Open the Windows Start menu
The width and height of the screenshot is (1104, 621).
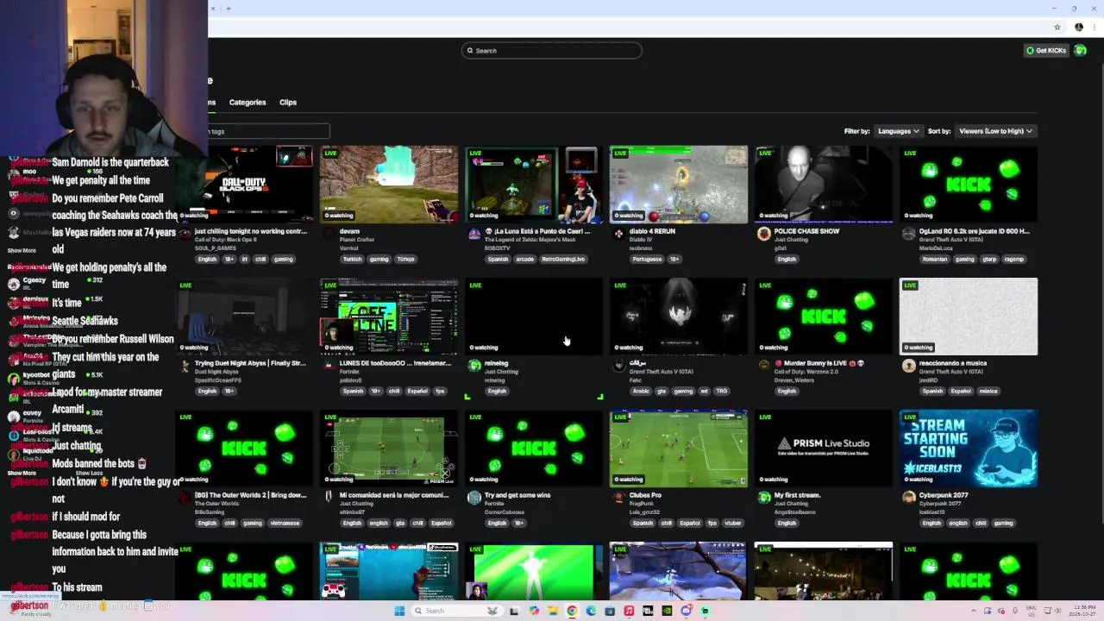399,611
